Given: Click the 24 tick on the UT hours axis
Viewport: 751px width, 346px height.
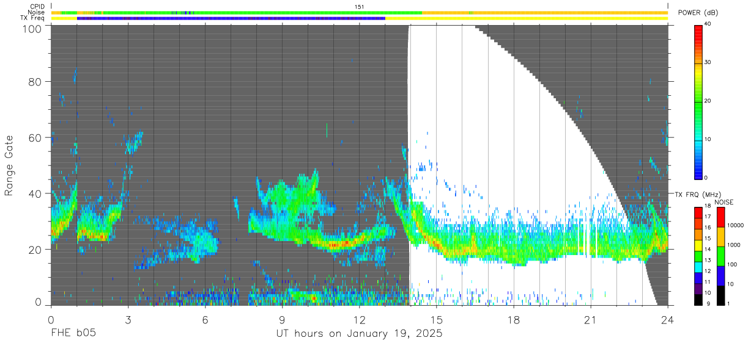Looking at the screenshot, I should (667, 319).
